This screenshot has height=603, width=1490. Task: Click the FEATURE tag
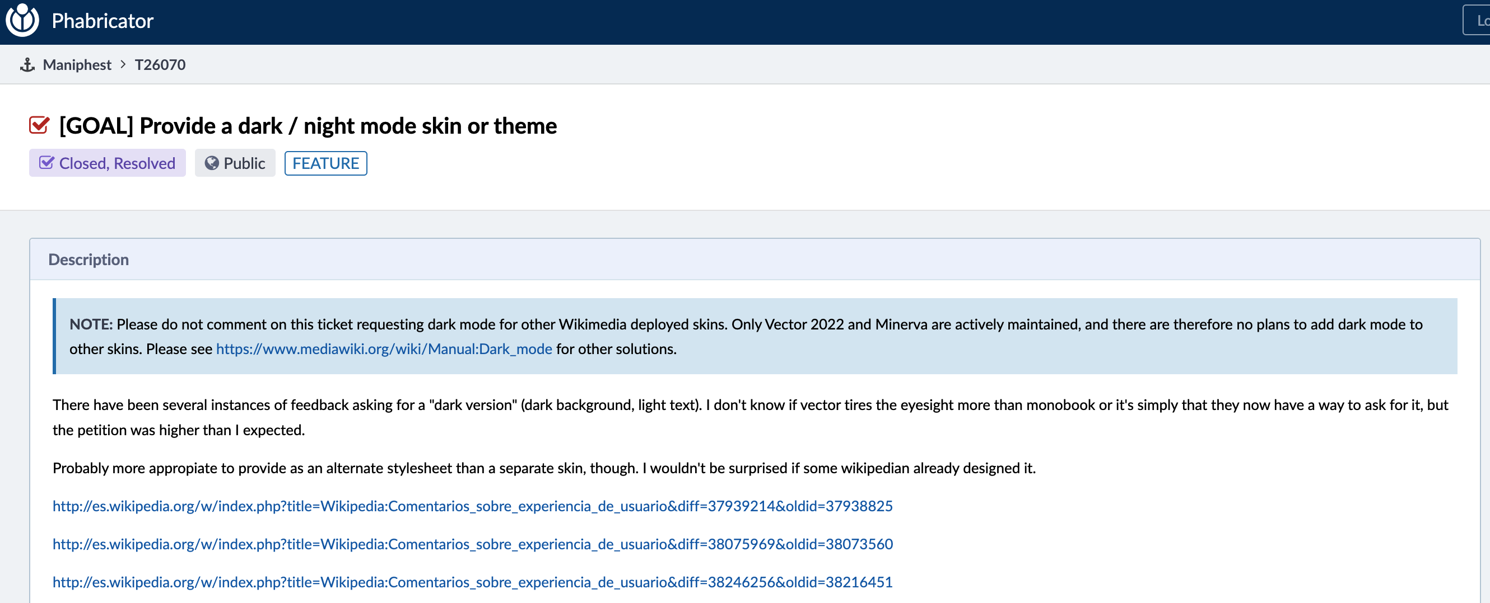click(325, 163)
